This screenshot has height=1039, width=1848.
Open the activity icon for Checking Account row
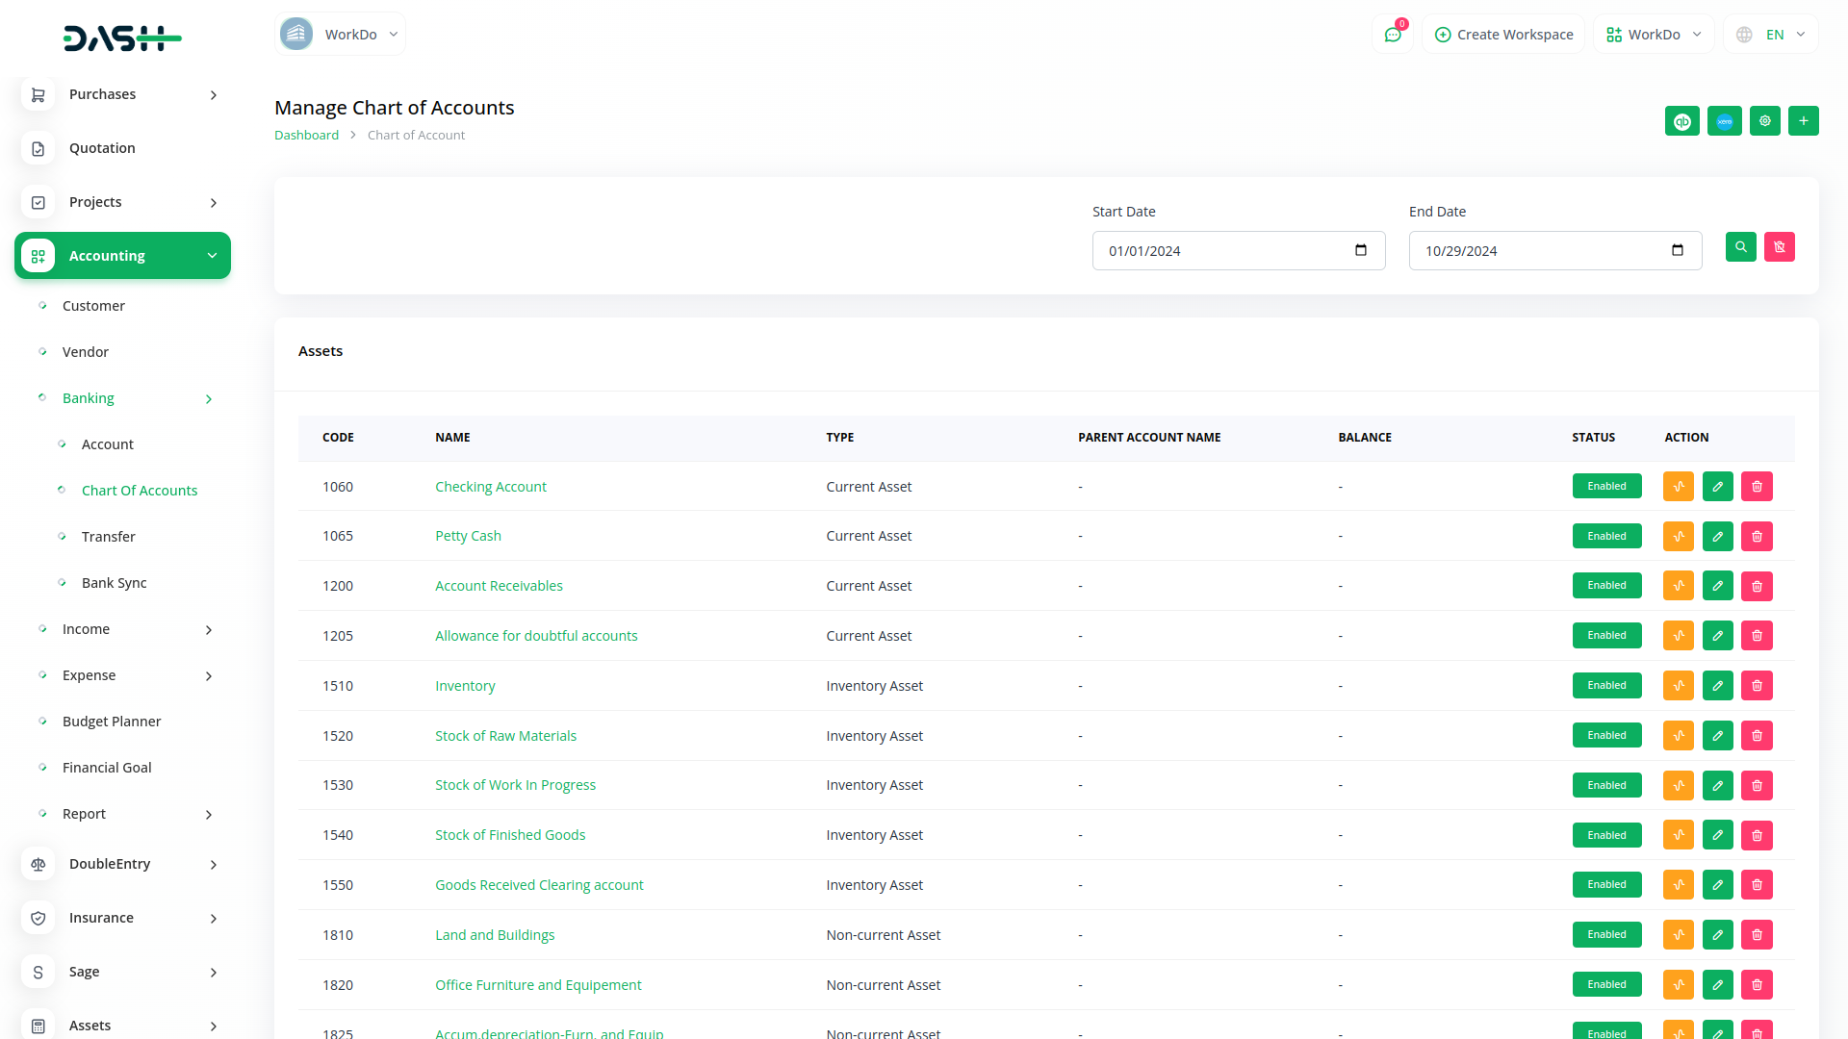click(1678, 486)
